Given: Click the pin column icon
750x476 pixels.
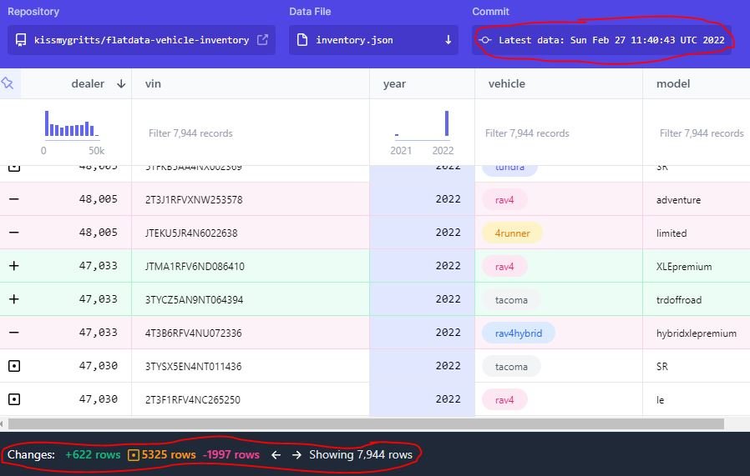Looking at the screenshot, I should [8, 83].
